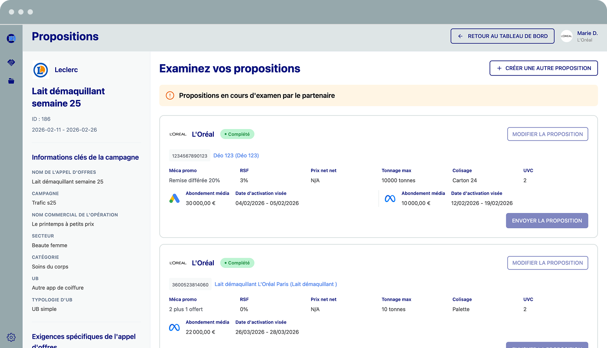
Task: Click the 2 plus 1 offert value
Action: (186, 309)
